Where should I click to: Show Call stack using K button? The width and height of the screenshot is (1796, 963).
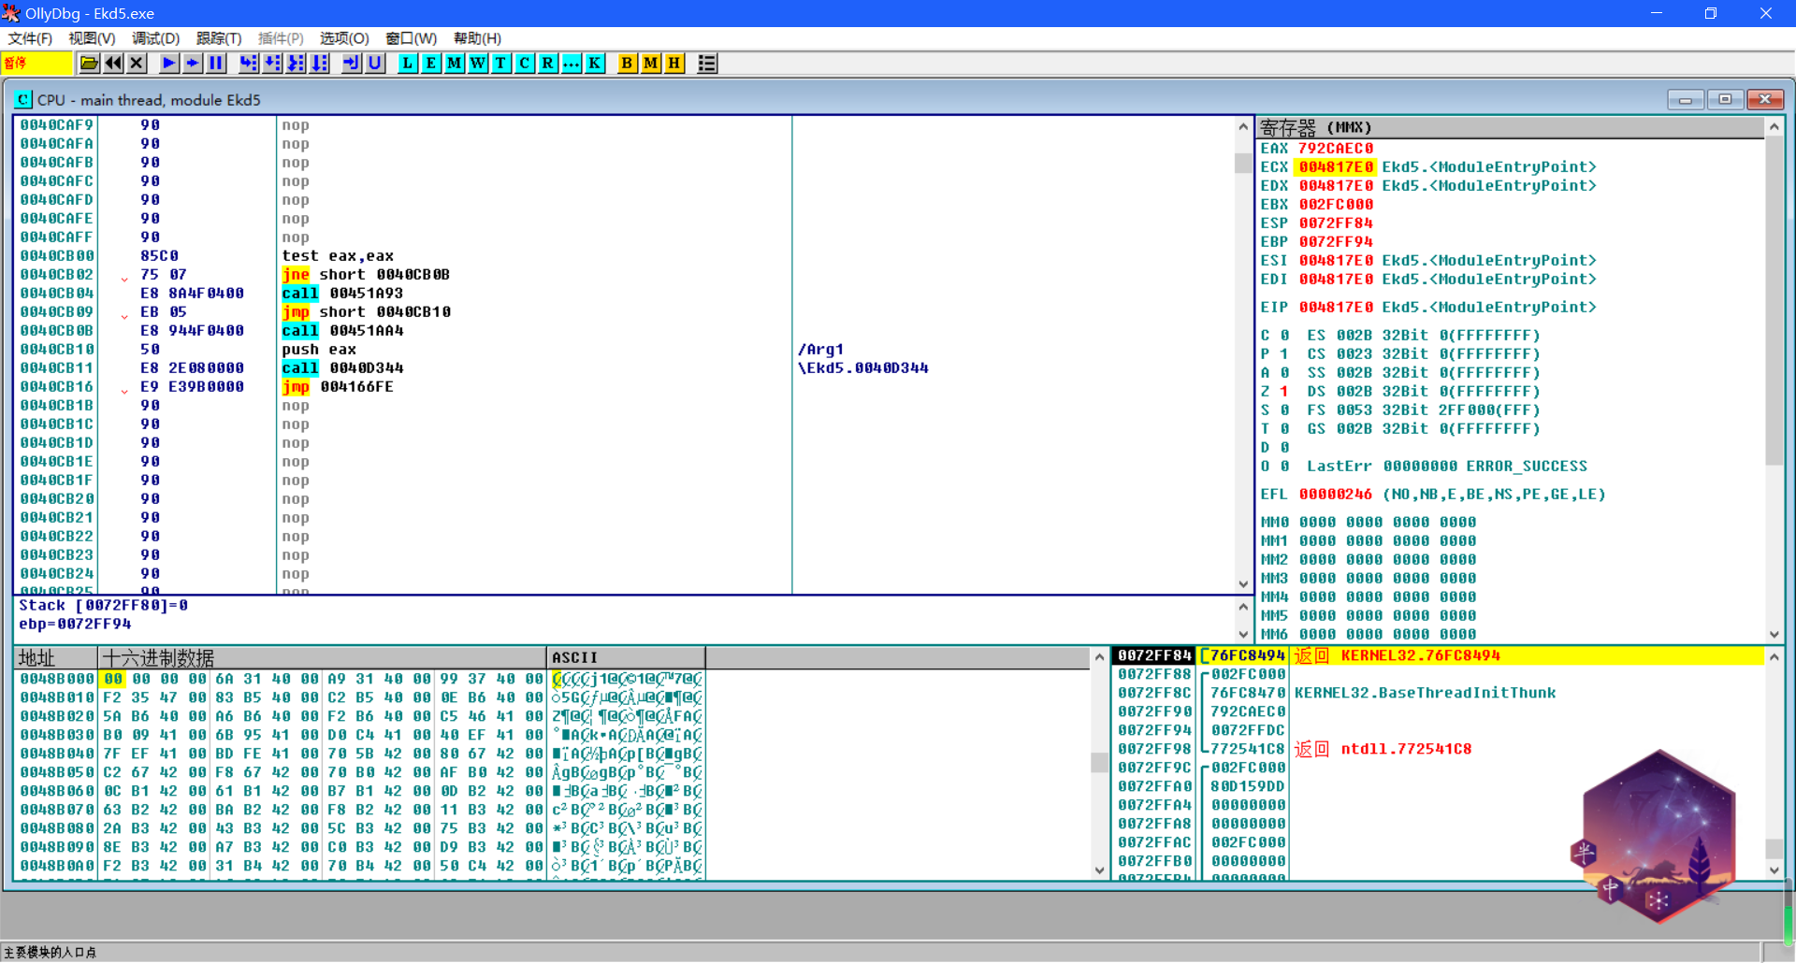pyautogui.click(x=595, y=64)
